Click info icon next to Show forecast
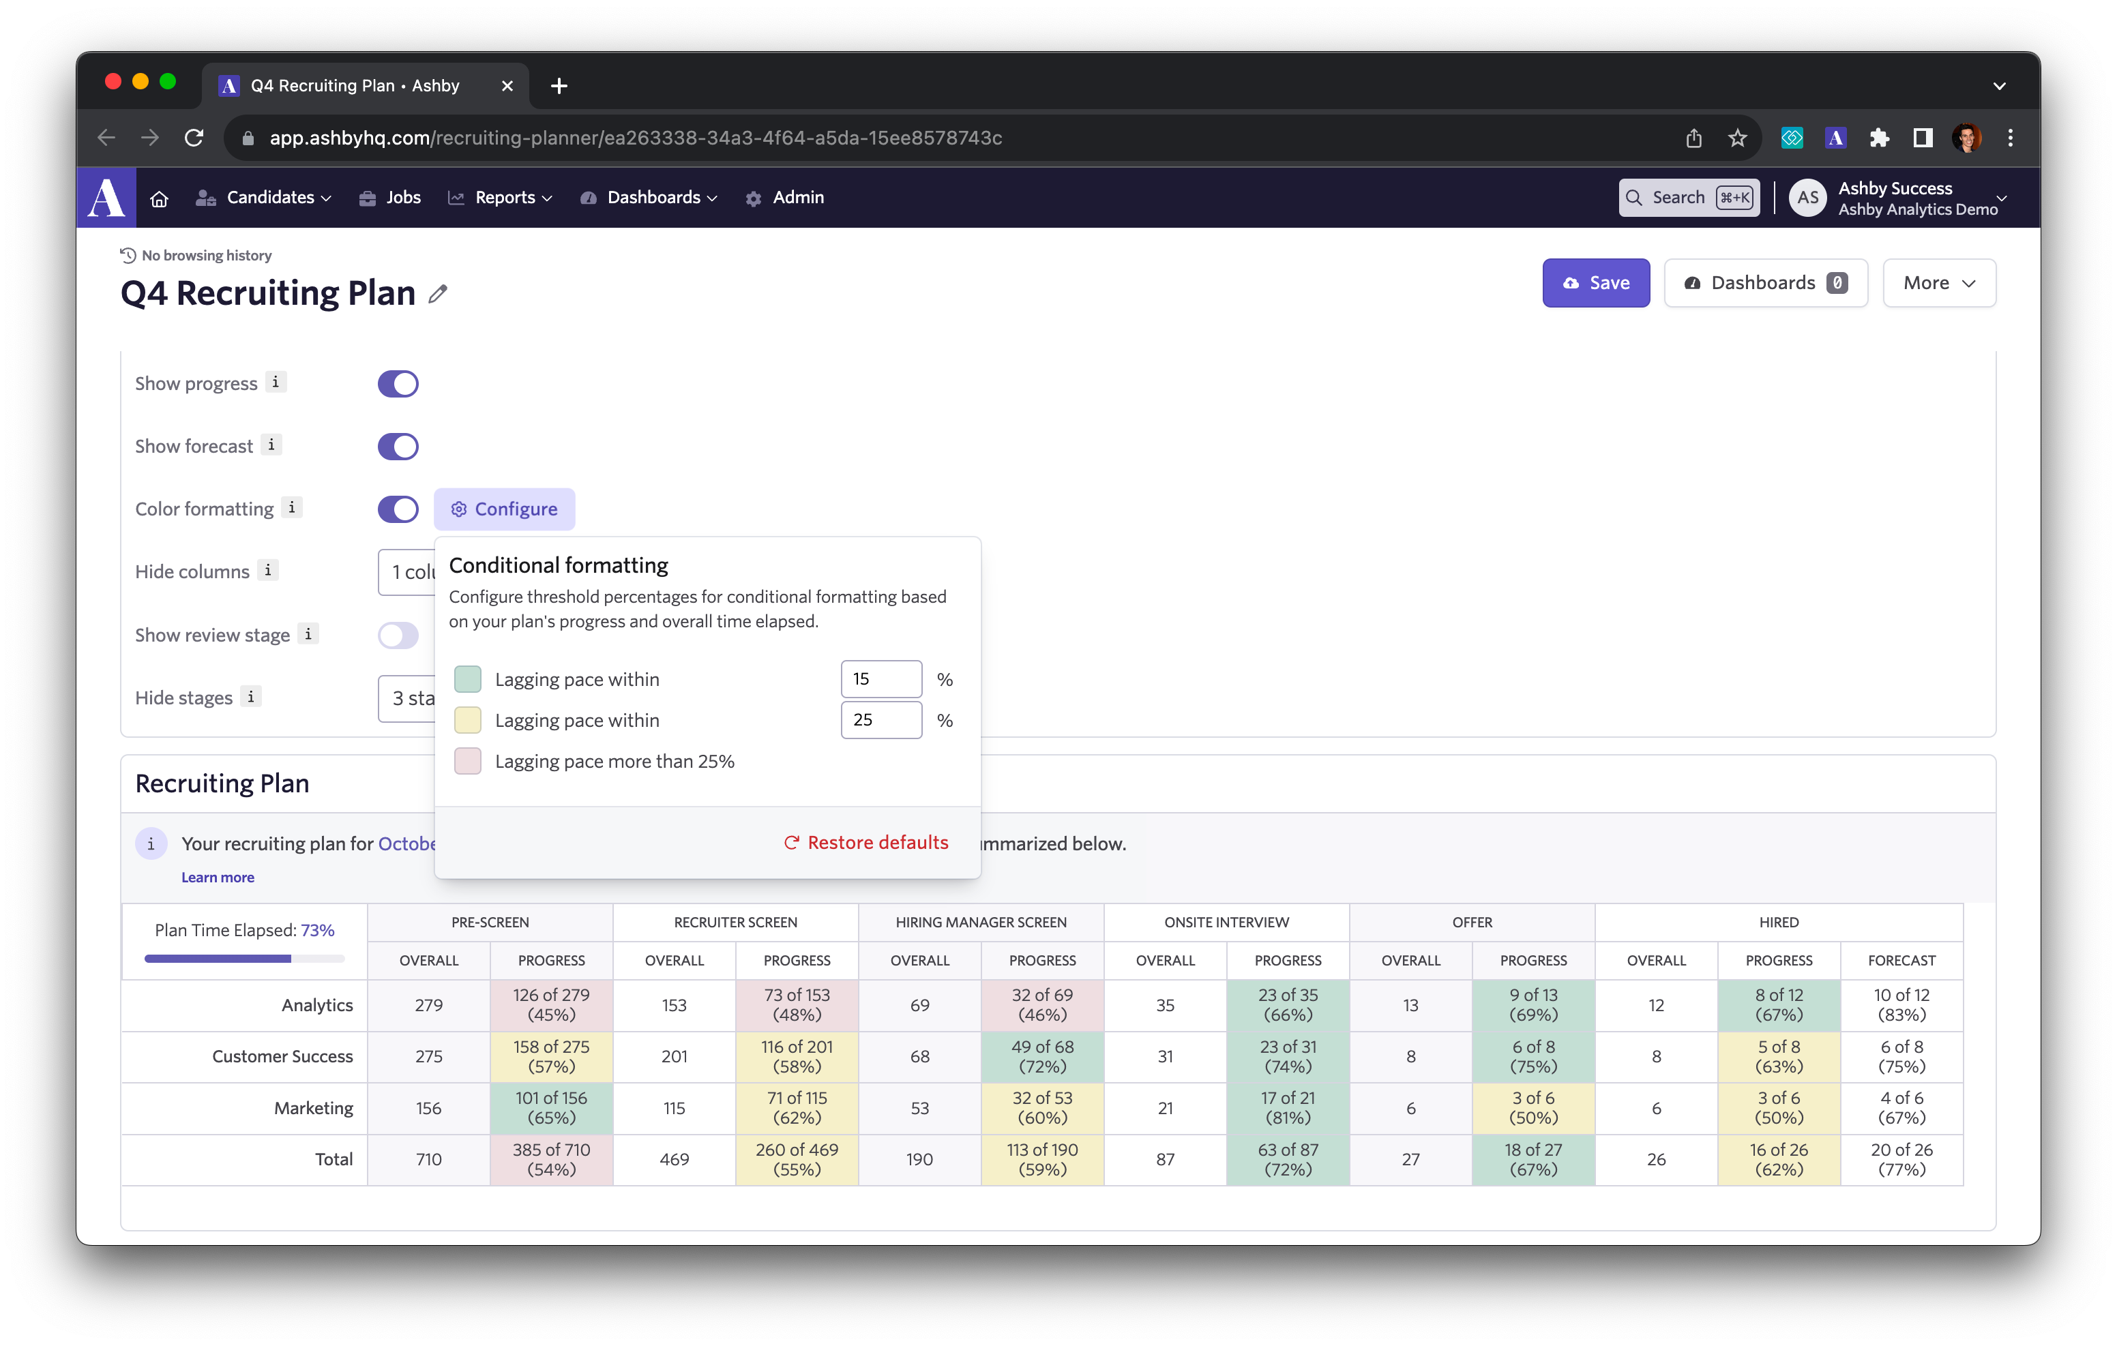This screenshot has height=1346, width=2117. coord(271,445)
